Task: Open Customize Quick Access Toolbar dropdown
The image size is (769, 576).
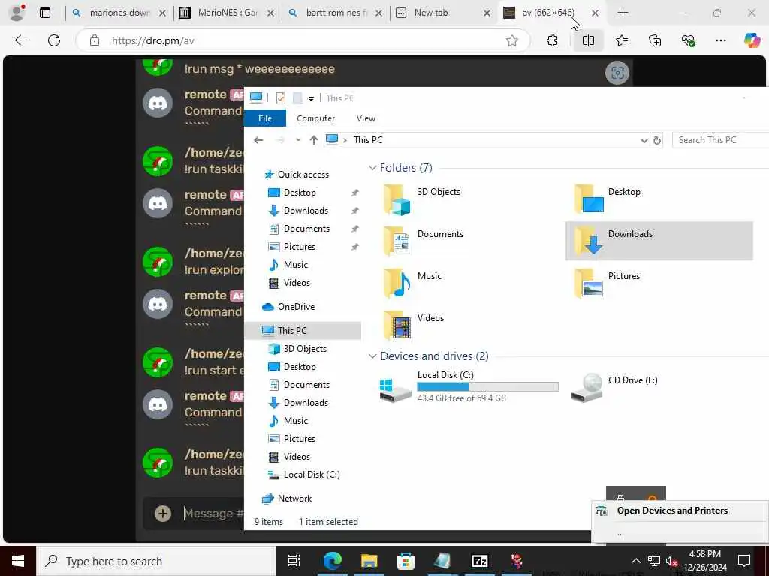Action: (311, 99)
